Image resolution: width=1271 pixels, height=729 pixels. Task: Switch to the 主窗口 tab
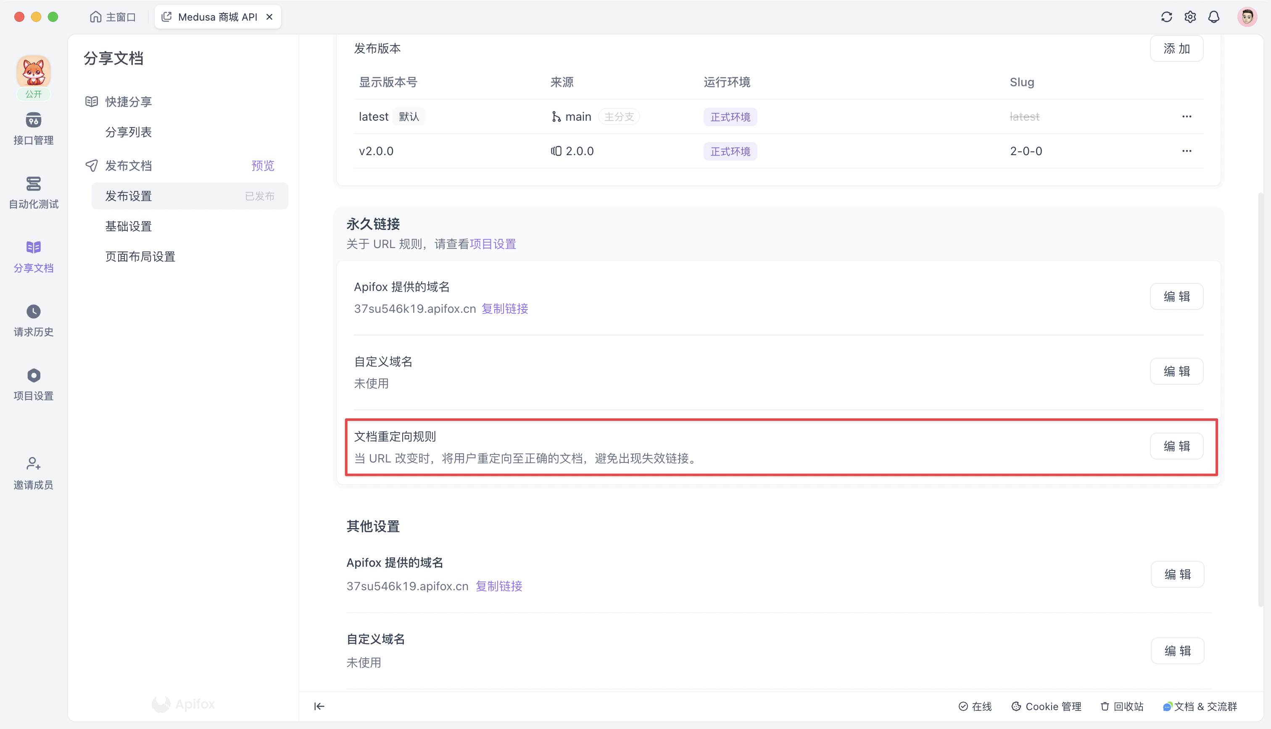tap(113, 16)
